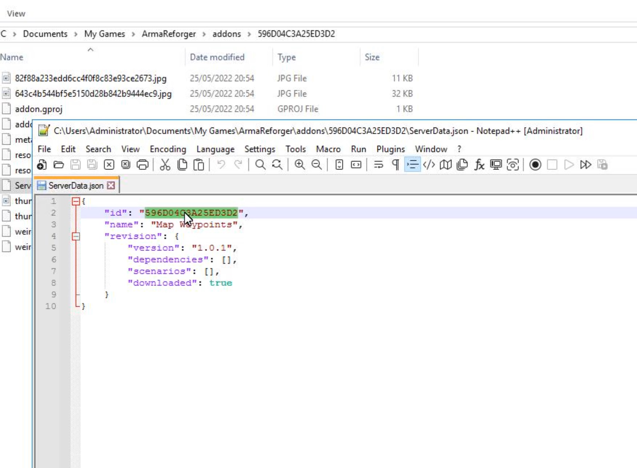Zoom in on the editor text
This screenshot has height=468, width=637.
[x=300, y=165]
